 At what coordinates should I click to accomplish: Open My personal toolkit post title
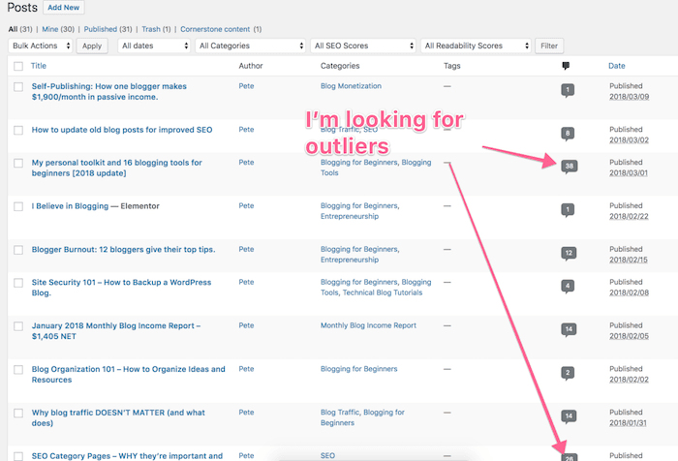click(x=117, y=168)
